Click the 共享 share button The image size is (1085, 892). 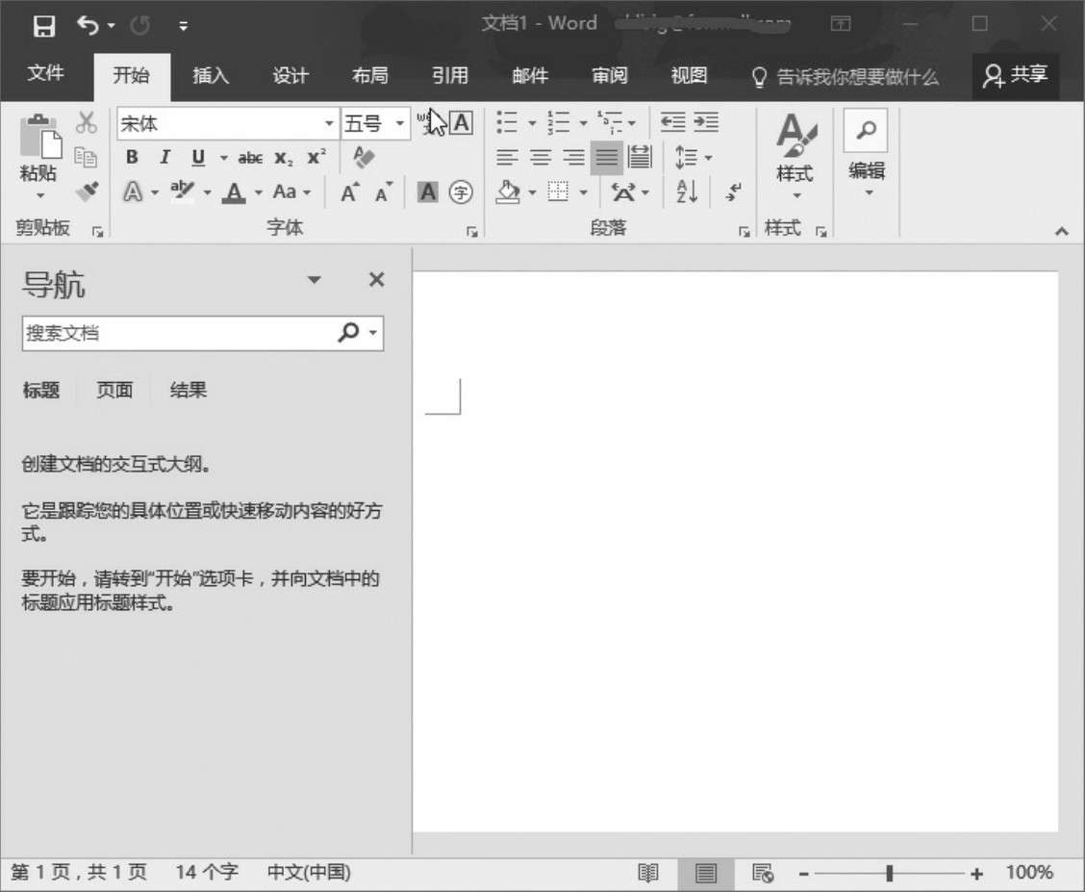pos(1015,75)
